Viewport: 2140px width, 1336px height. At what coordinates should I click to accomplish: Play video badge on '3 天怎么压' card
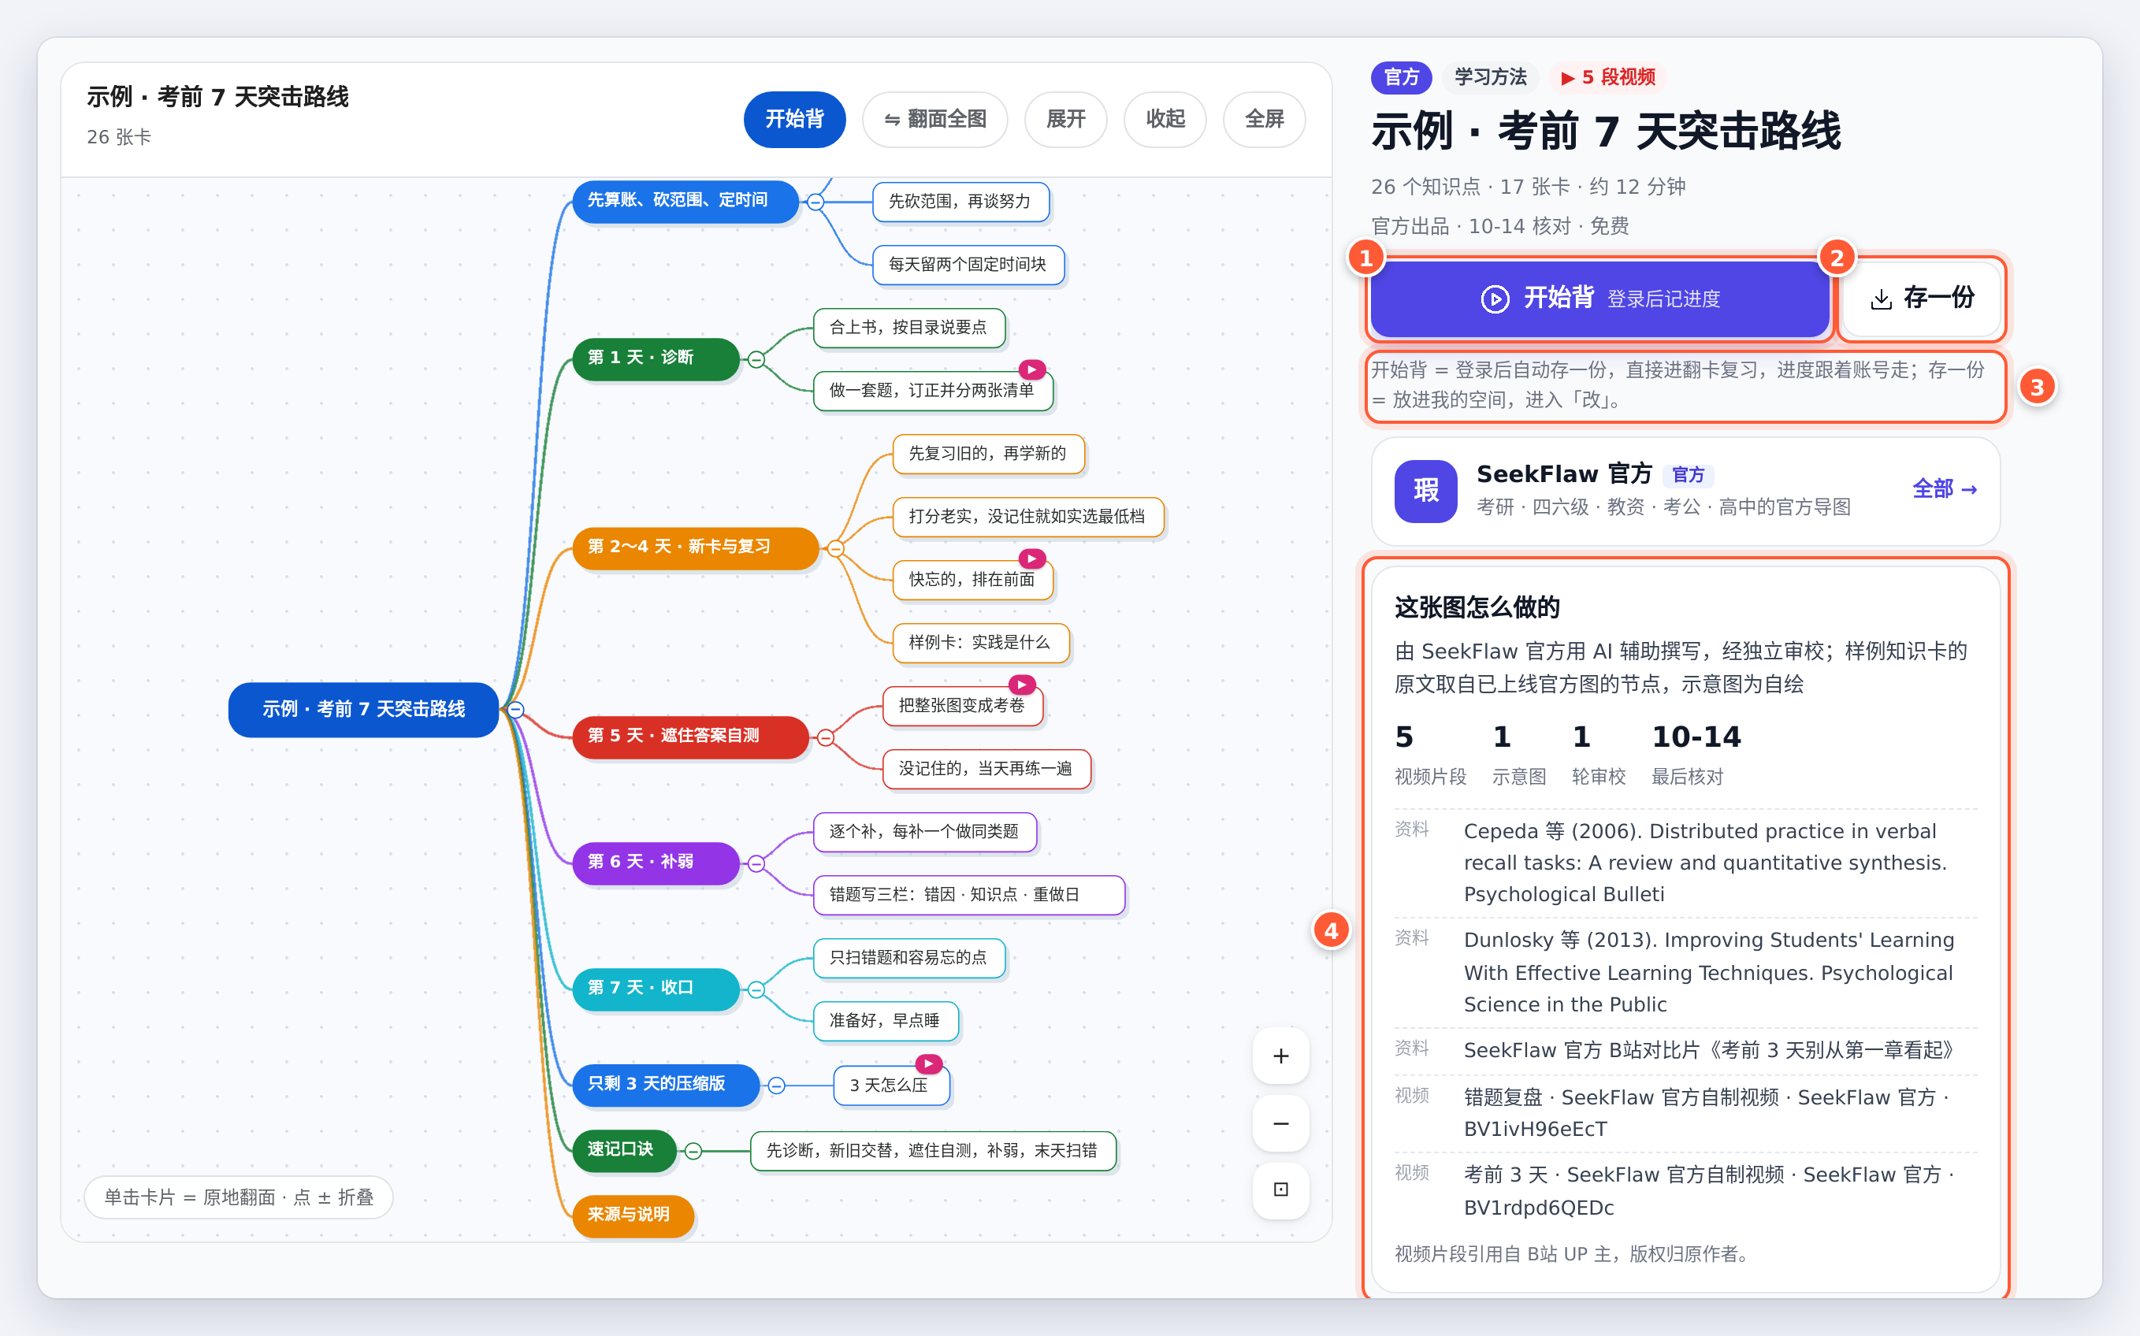(x=927, y=1064)
